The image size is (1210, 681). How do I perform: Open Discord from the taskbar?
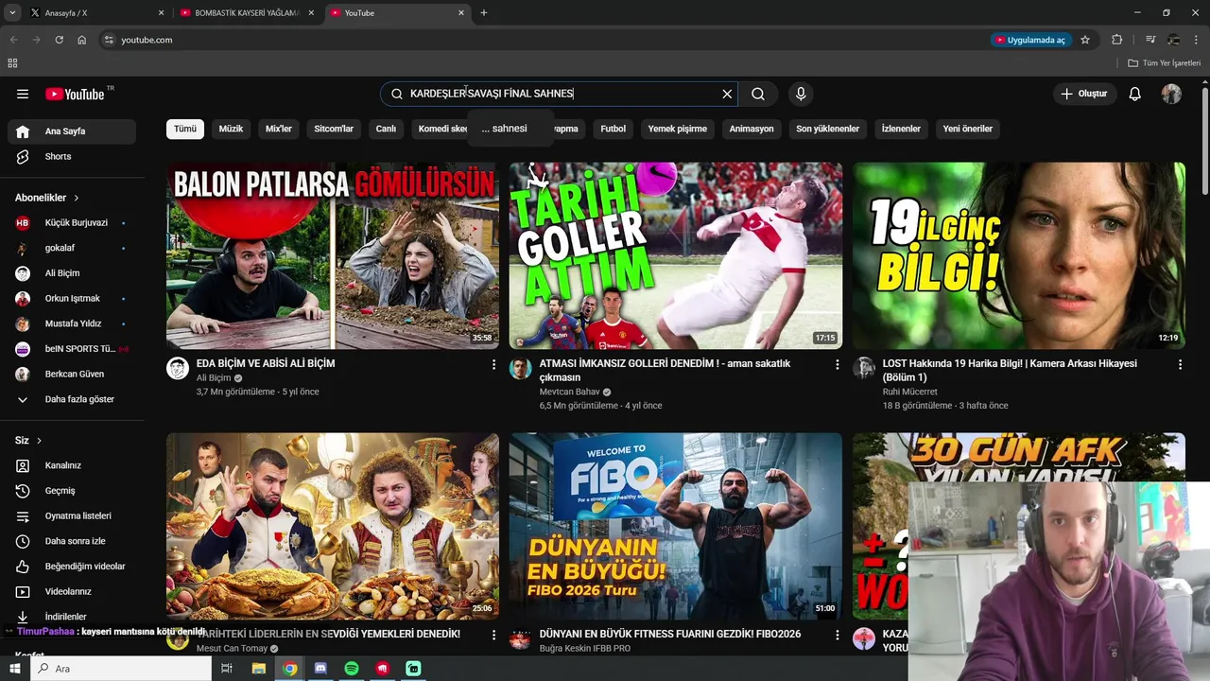320,669
